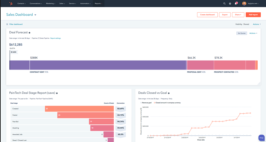Click the 44.44% conversion badge
Image resolution: width=266 pixels, height=142 pixels.
pos(121,128)
